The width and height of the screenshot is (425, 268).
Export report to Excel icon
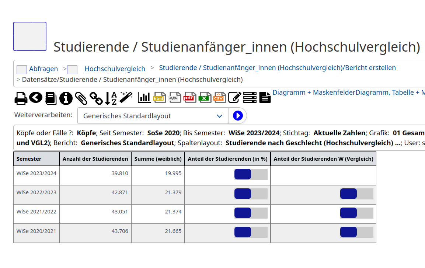(x=205, y=97)
